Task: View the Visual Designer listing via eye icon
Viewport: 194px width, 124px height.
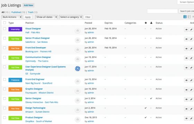Action: (186, 30)
